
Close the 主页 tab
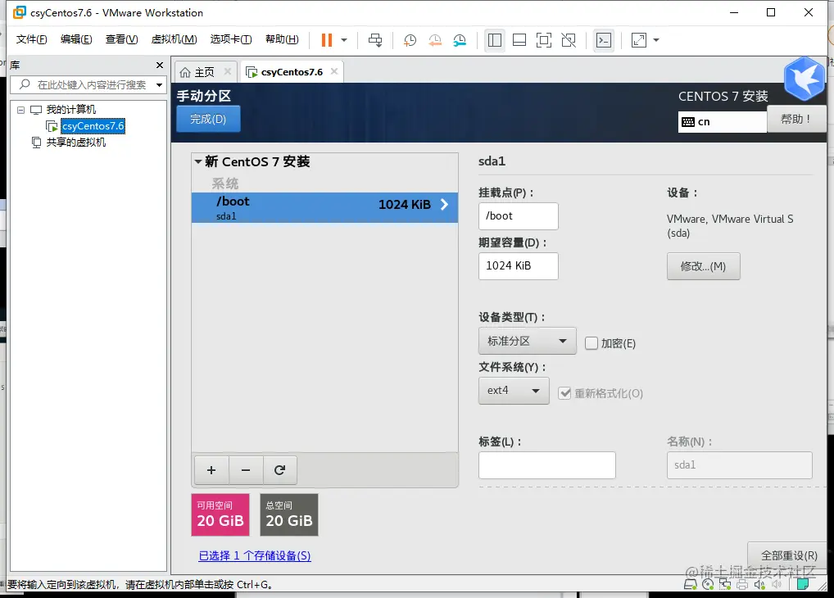(x=228, y=71)
